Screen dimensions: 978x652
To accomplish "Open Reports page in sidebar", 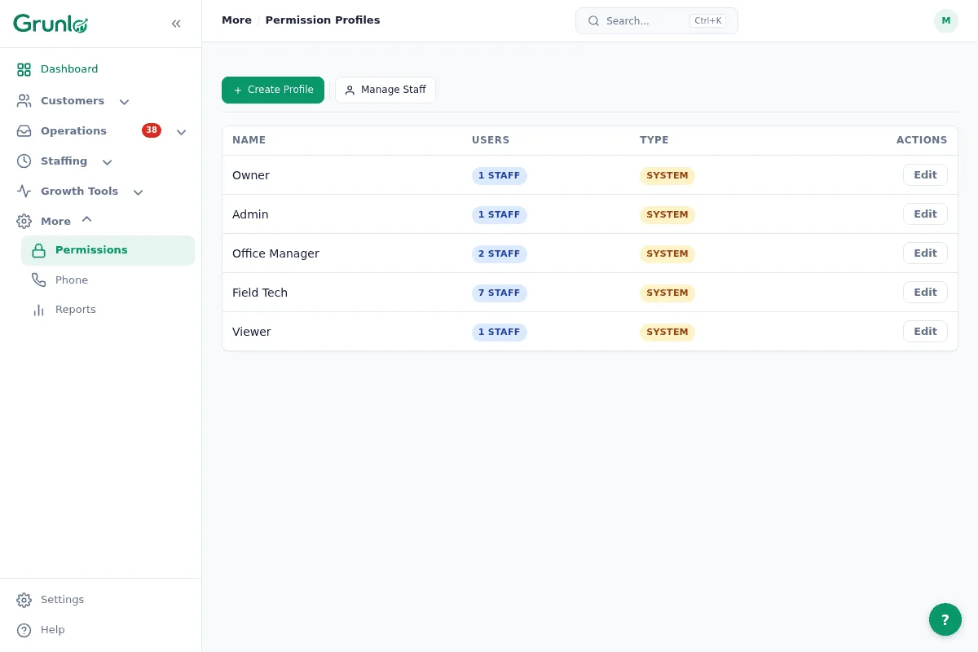I will point(108,310).
